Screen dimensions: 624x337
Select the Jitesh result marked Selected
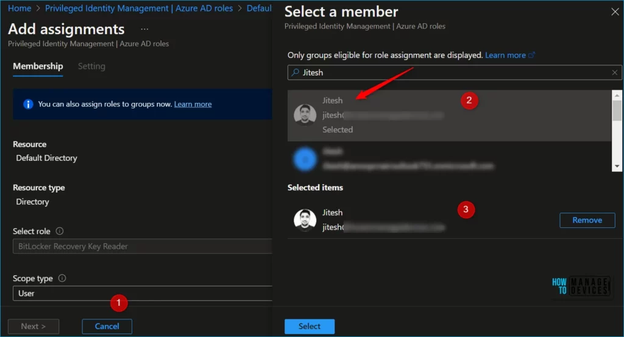[x=449, y=115]
